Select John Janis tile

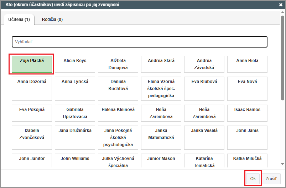[x=247, y=138]
